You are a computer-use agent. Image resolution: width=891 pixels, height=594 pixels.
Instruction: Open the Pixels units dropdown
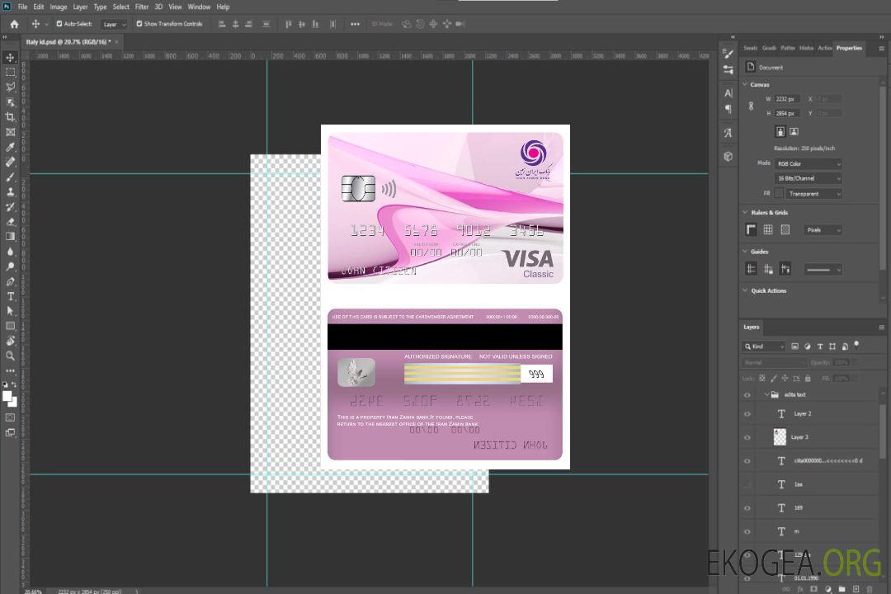823,230
